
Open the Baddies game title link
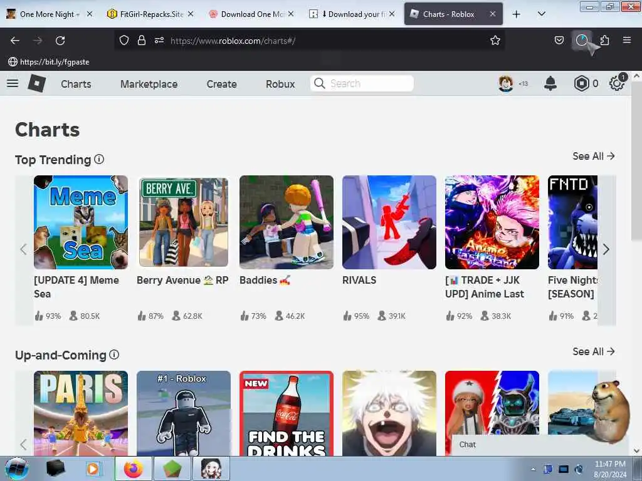point(265,280)
